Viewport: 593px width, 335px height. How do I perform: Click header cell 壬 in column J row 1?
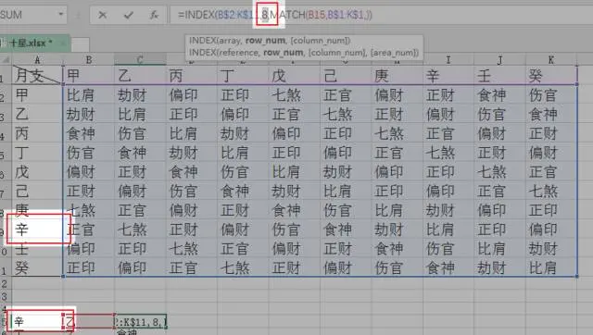tap(499, 76)
